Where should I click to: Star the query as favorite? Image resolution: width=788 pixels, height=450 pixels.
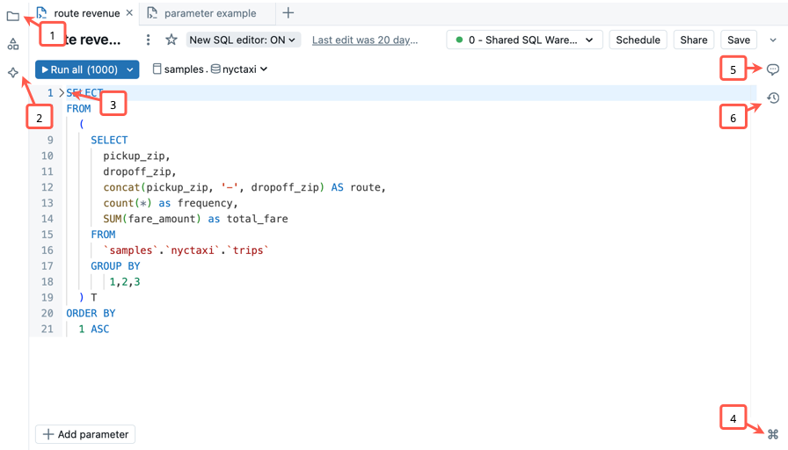click(x=171, y=40)
